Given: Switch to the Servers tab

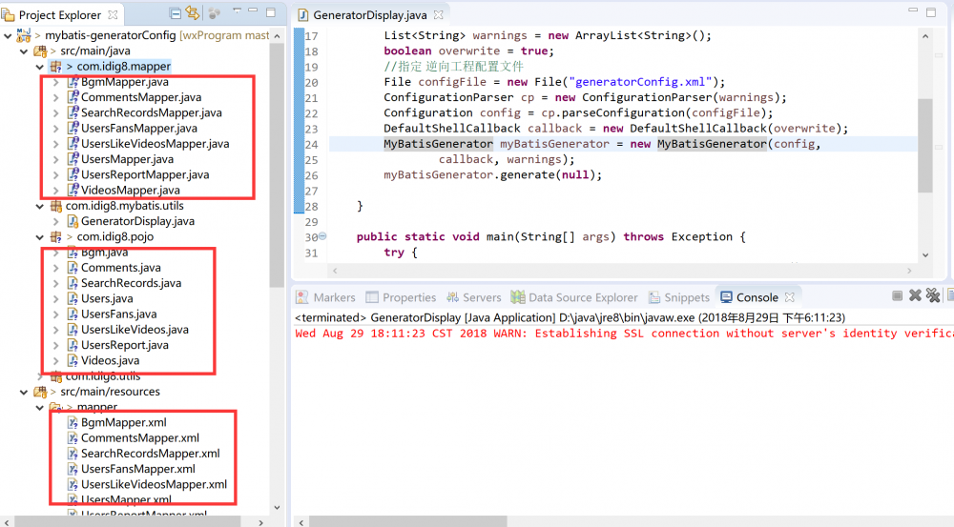Looking at the screenshot, I should (x=473, y=297).
